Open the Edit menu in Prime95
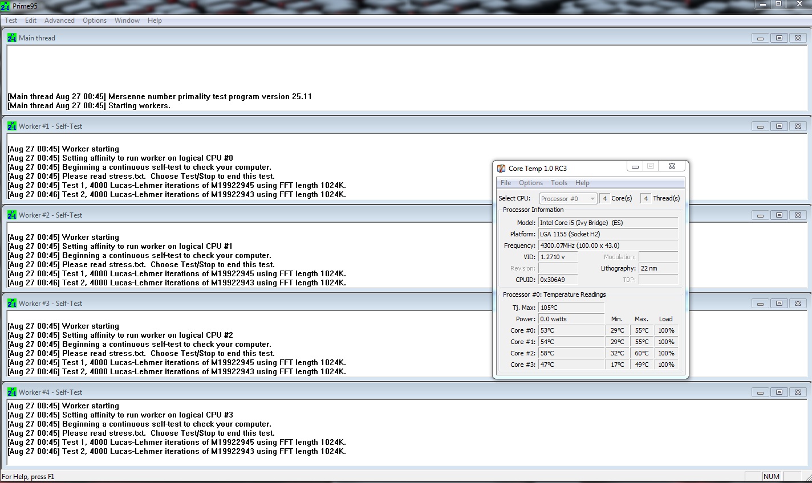This screenshot has height=483, width=812. click(31, 21)
